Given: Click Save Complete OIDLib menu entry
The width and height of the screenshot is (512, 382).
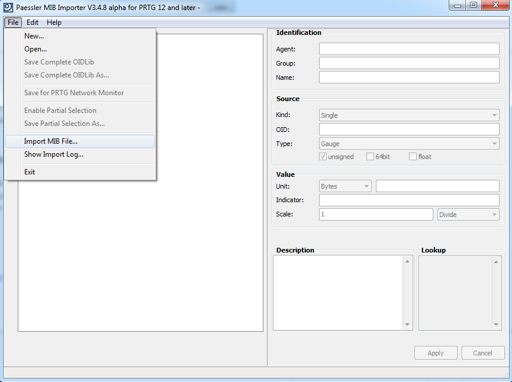Looking at the screenshot, I should [x=80, y=62].
